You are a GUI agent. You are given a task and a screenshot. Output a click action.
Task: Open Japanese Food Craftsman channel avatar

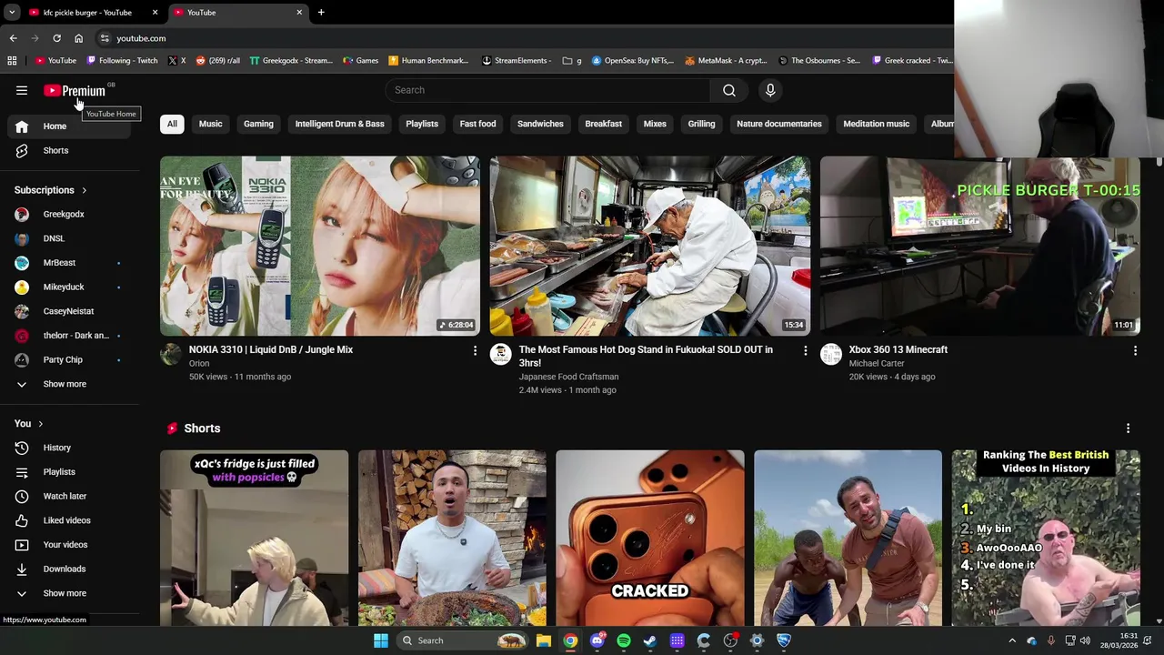[501, 354]
